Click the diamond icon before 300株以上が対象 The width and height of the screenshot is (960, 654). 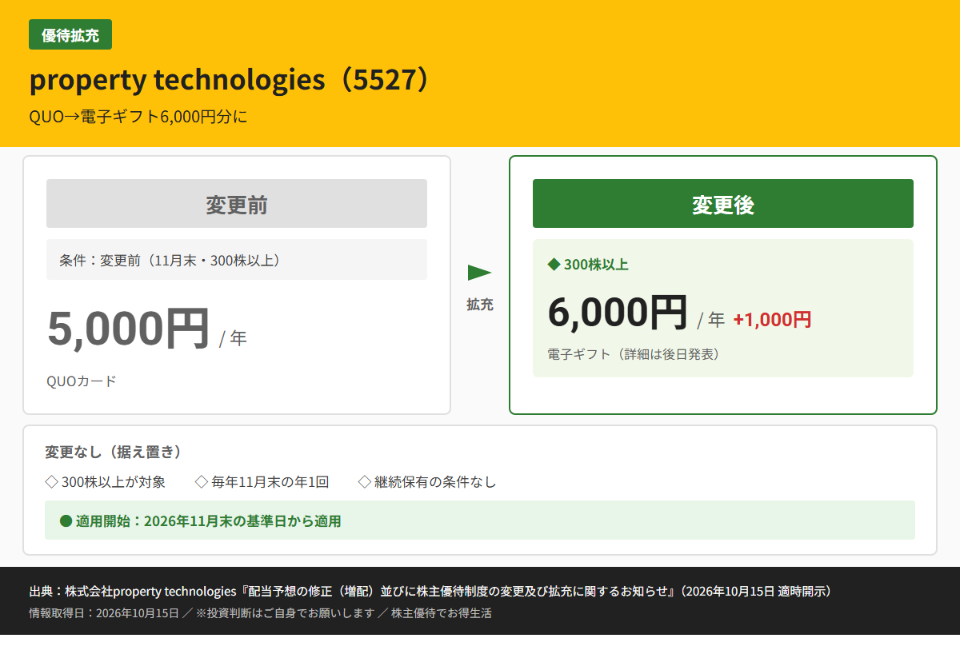tap(51, 481)
